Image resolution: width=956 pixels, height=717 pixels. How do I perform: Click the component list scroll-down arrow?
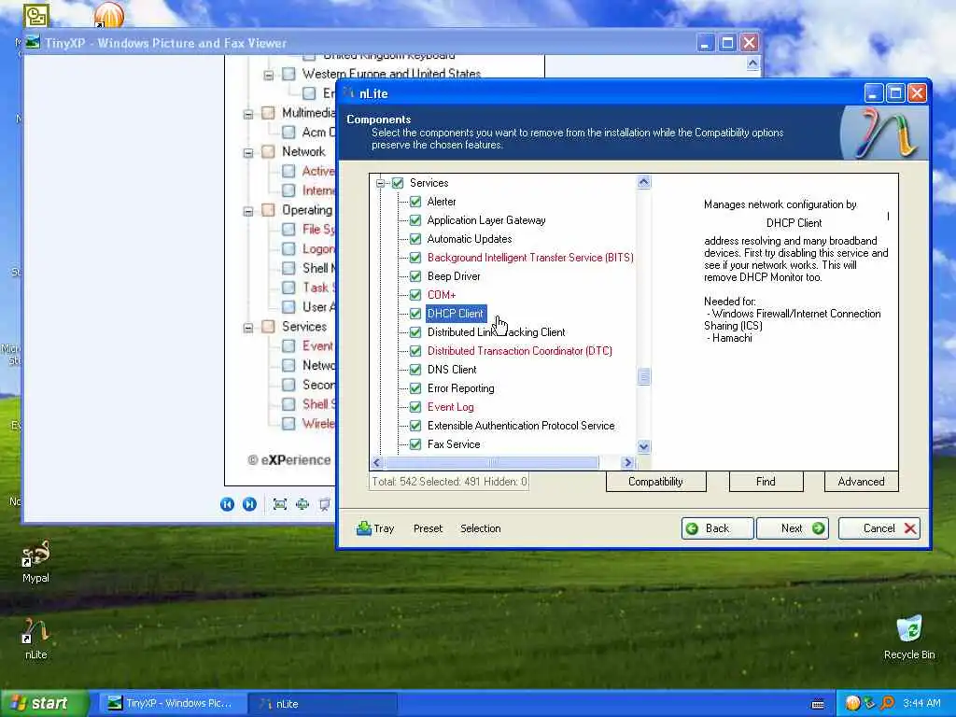point(644,447)
